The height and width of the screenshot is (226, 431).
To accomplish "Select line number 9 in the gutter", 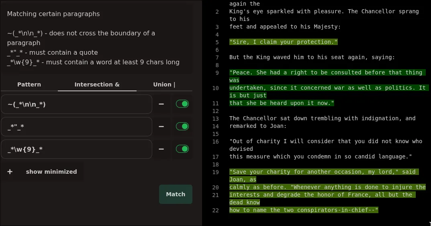I will 217,73.
